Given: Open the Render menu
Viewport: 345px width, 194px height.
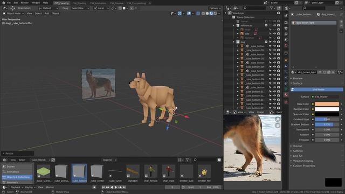Looking at the screenshot, I should click(25, 3).
